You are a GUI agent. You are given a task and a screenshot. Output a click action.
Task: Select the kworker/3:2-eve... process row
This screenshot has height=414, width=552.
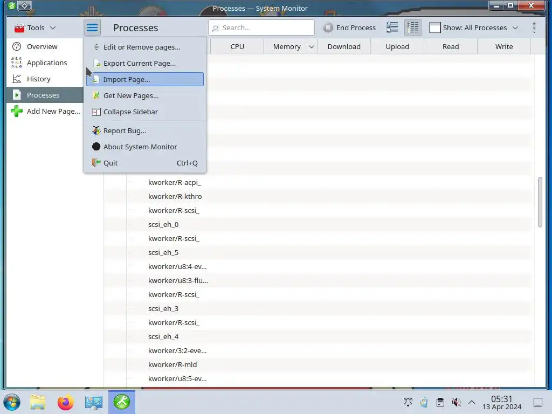[x=318, y=350]
